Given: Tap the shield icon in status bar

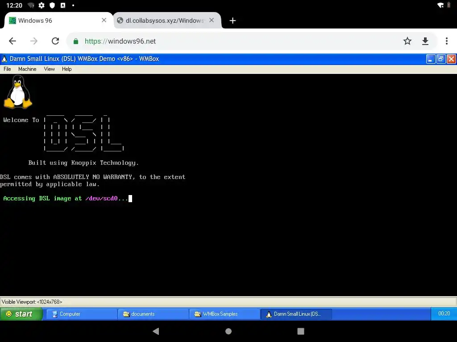Looking at the screenshot, I should (52, 5).
